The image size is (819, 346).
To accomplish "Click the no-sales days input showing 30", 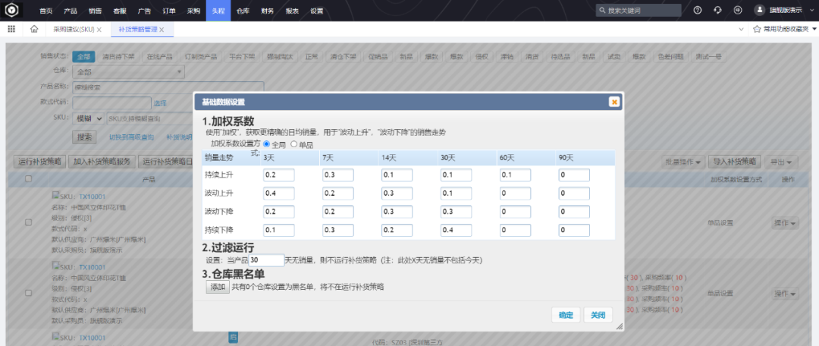I will tap(266, 260).
